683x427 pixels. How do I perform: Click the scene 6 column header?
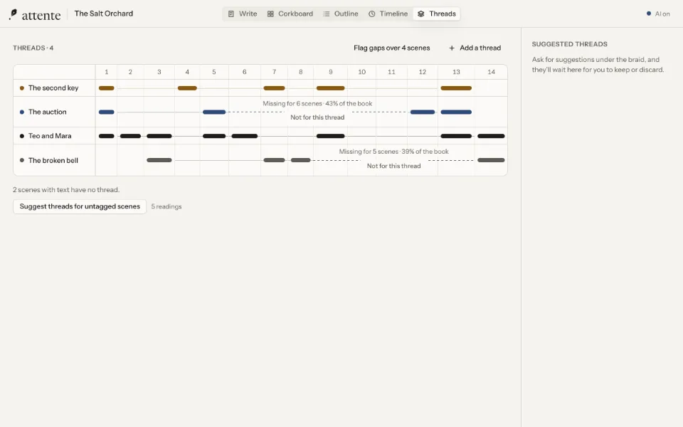(244, 72)
